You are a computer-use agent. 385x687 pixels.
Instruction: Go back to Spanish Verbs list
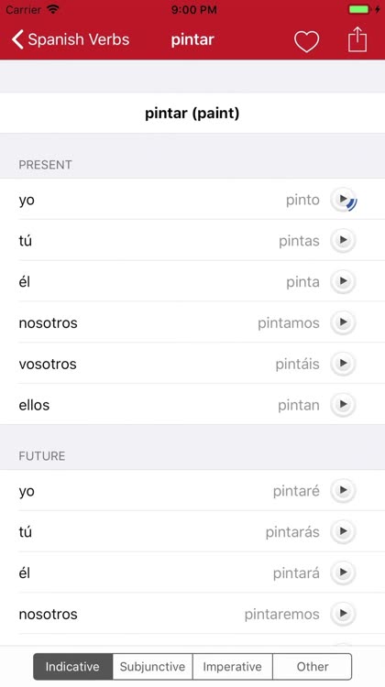[71, 39]
